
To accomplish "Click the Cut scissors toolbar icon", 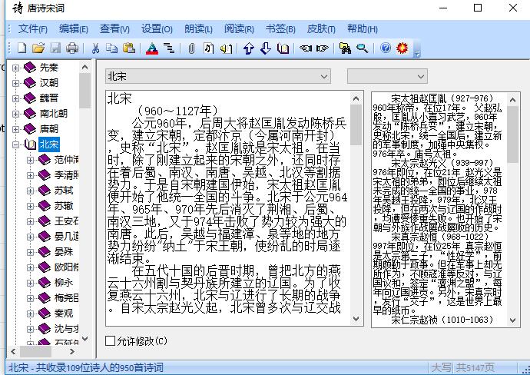I will click(x=96, y=48).
